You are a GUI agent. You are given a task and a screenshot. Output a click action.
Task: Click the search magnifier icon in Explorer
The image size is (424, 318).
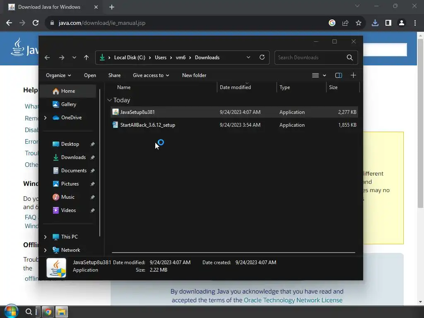coord(349,58)
